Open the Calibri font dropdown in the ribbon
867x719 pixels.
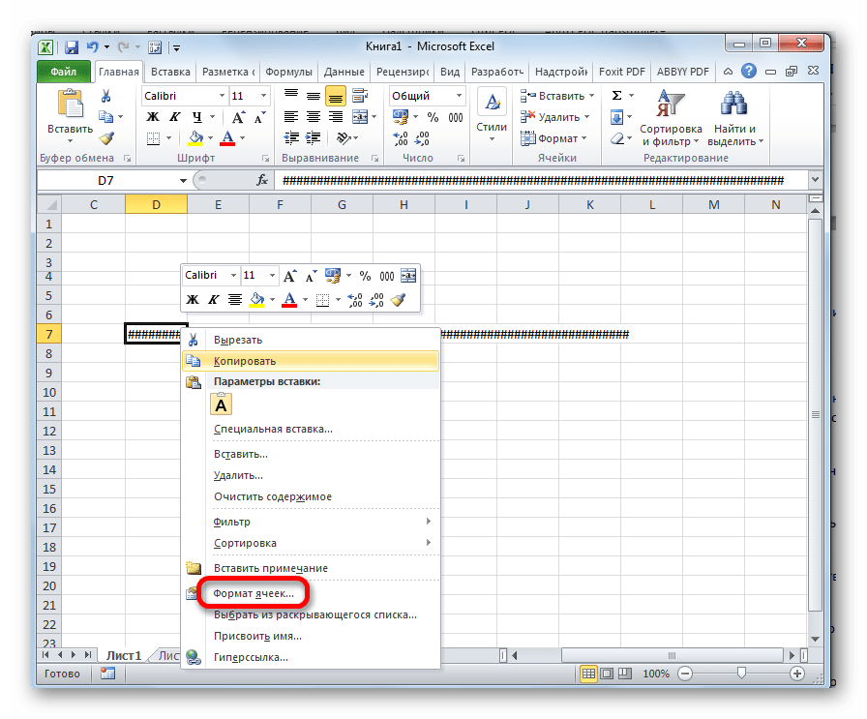(x=222, y=96)
